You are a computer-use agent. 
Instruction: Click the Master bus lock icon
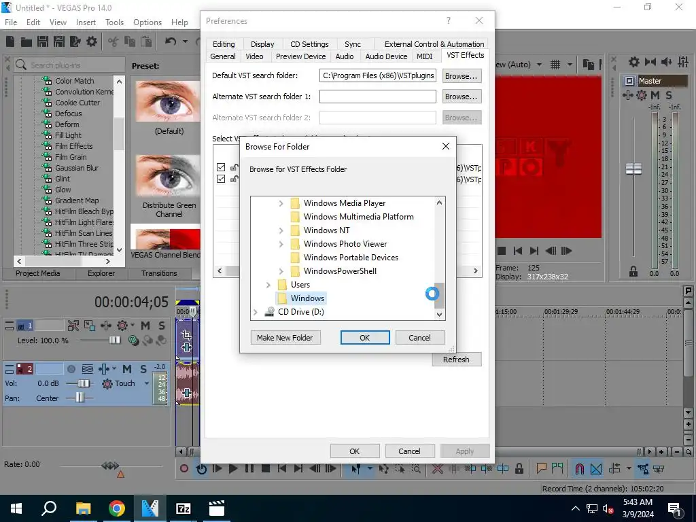(x=633, y=271)
